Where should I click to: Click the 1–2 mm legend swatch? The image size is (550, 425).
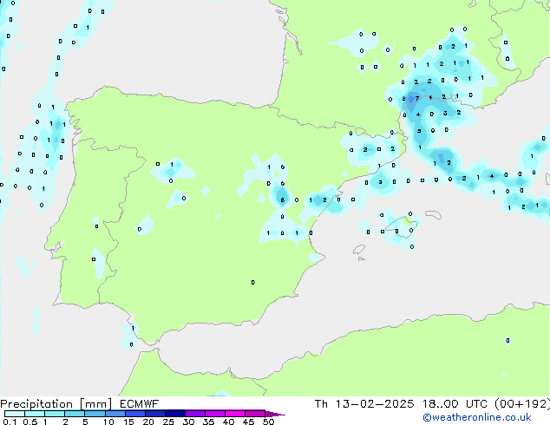tap(55, 414)
